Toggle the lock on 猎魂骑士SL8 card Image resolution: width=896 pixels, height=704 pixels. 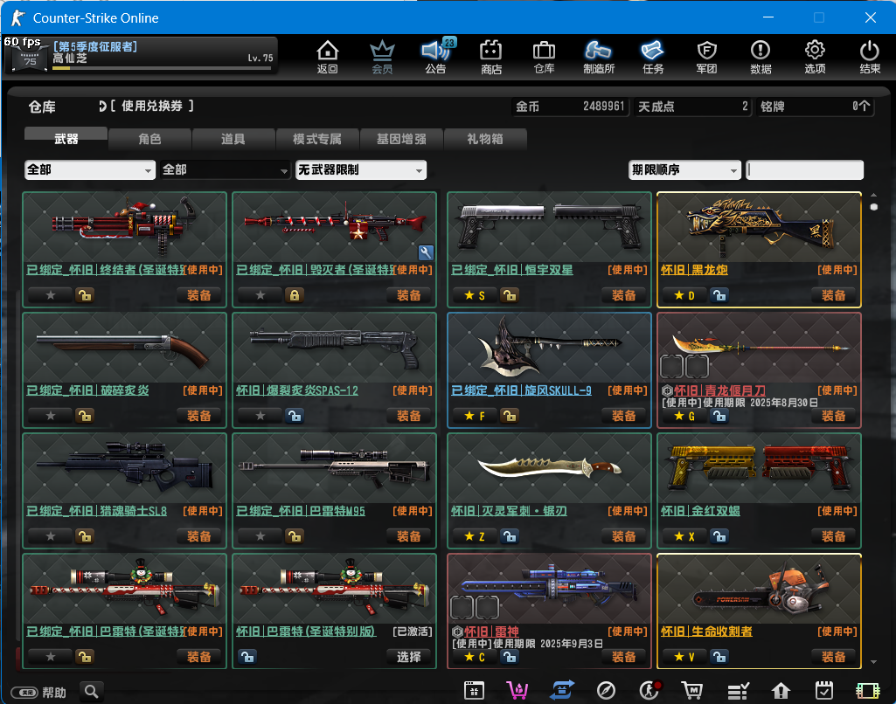[85, 536]
